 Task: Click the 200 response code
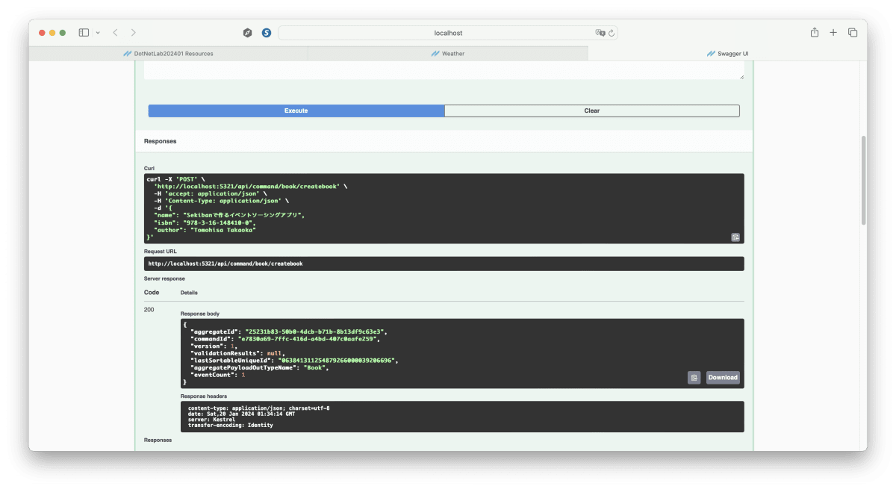click(x=149, y=309)
